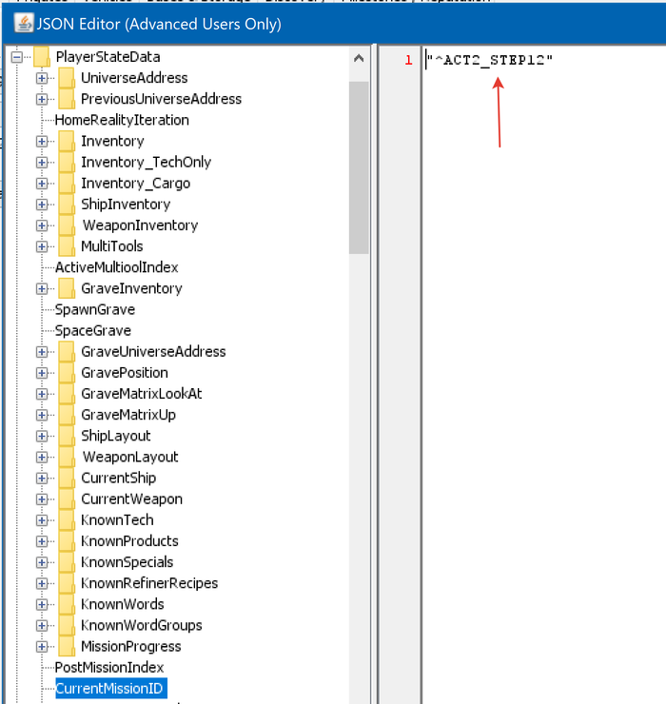
Task: Expand the WeaponInventory node
Action: pos(42,225)
